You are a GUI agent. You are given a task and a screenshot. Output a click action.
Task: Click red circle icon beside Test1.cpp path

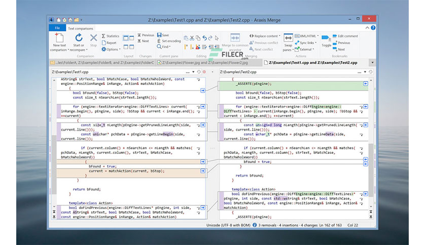[204, 72]
